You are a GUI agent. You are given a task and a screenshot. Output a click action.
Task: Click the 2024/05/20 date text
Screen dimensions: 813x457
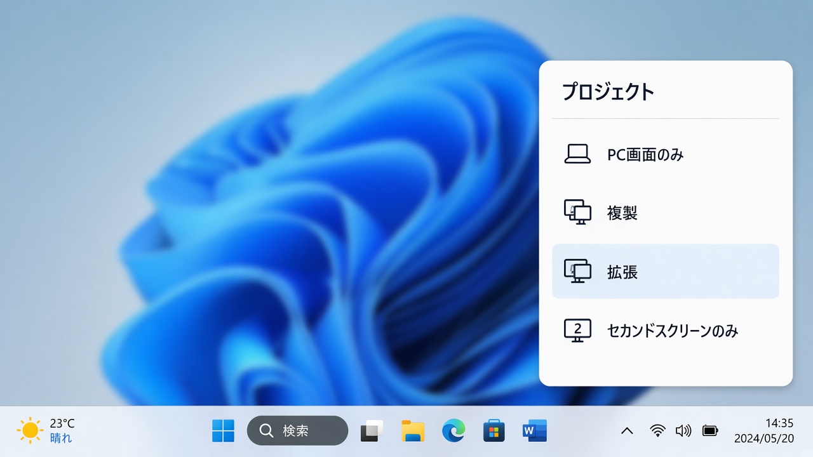point(764,439)
